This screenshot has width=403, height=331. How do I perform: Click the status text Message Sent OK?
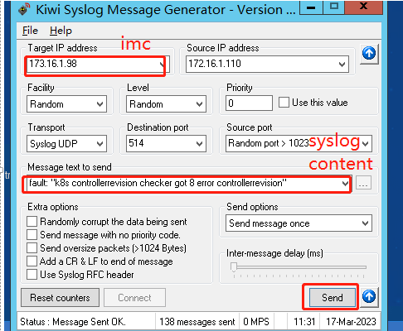[x=89, y=322]
